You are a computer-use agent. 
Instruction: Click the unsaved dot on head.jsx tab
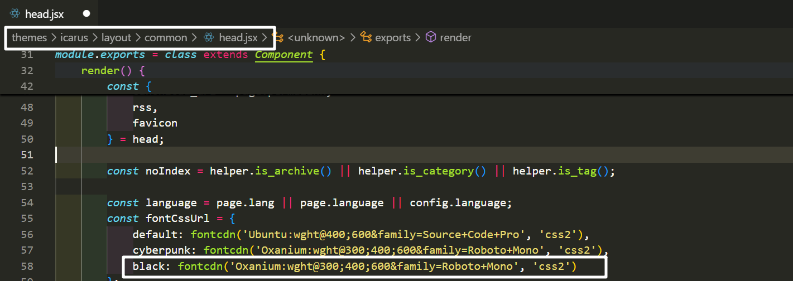pyautogui.click(x=86, y=13)
